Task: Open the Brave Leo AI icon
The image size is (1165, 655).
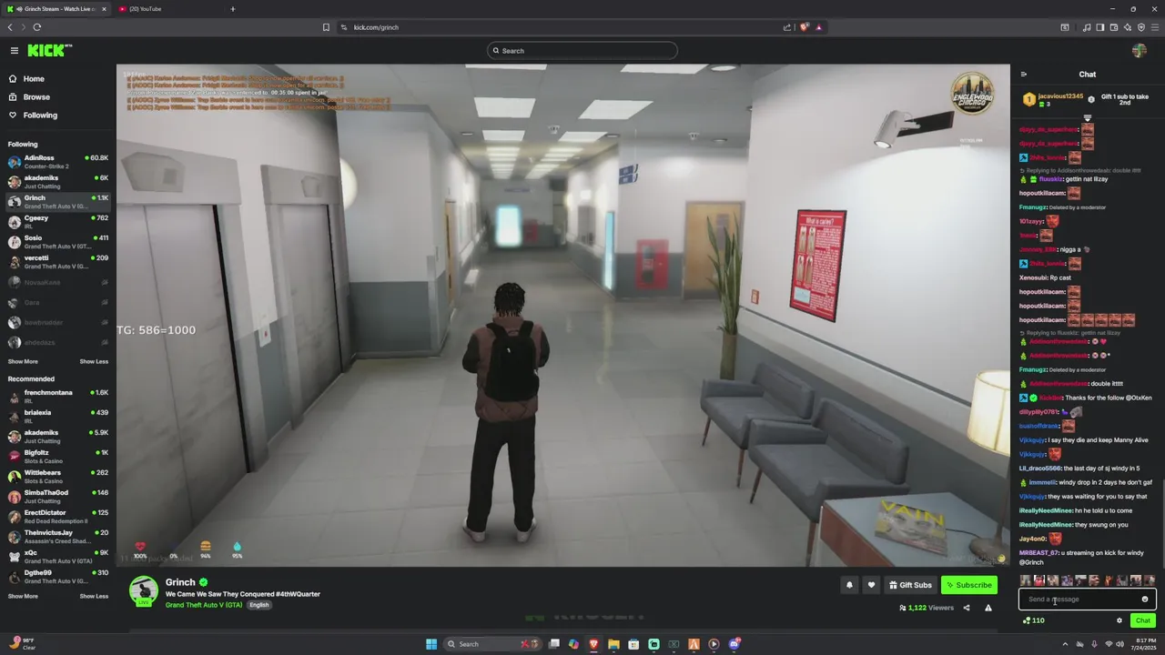Action: tap(1128, 27)
